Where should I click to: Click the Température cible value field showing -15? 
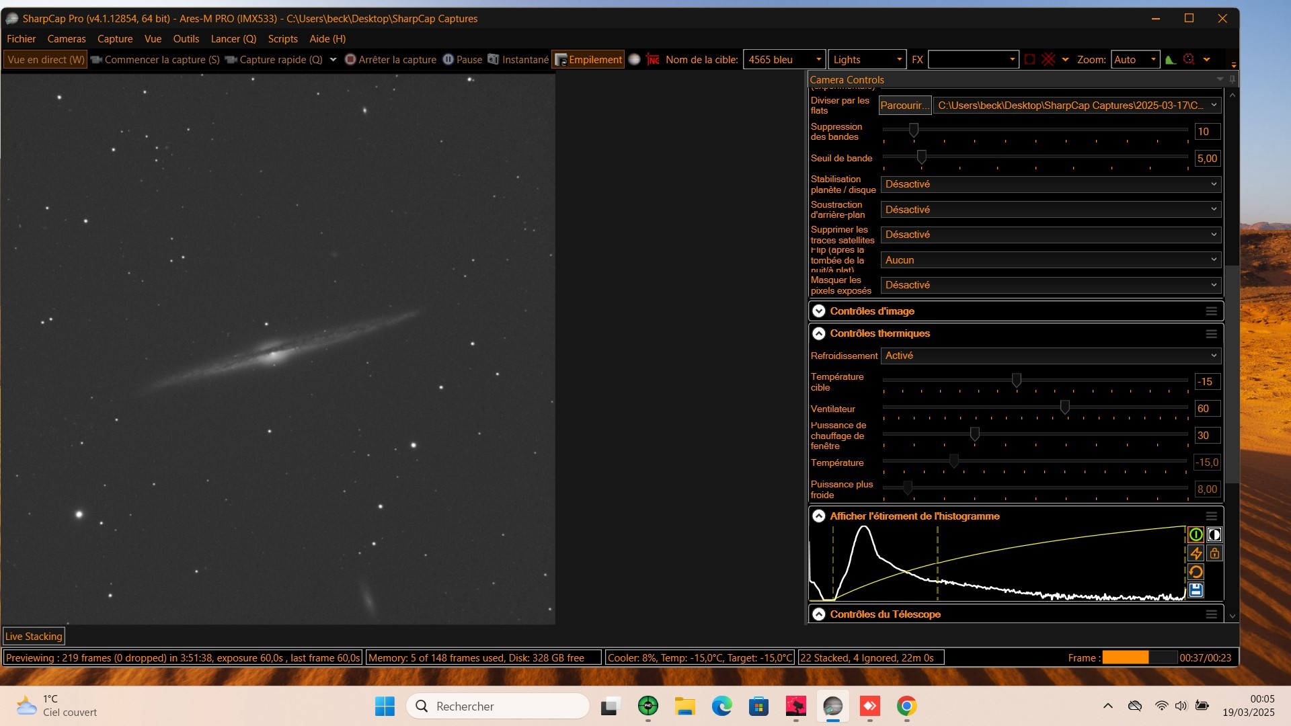[x=1207, y=381]
